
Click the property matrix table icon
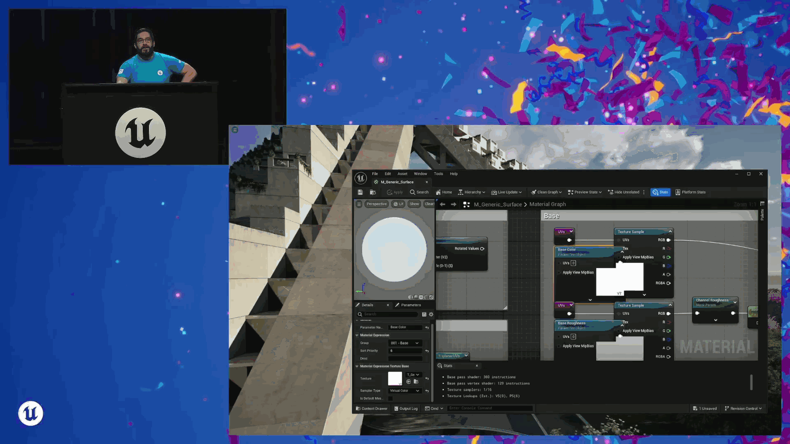(x=424, y=314)
